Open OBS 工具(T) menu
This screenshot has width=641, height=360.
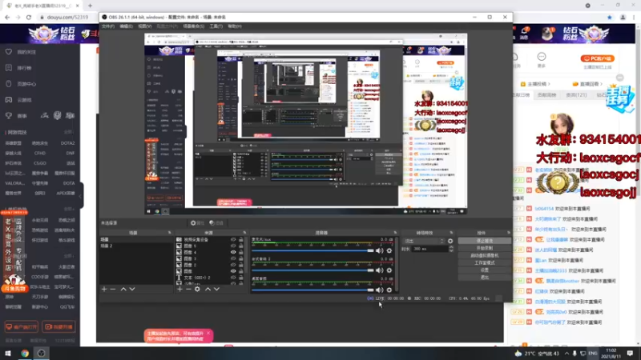[216, 26]
